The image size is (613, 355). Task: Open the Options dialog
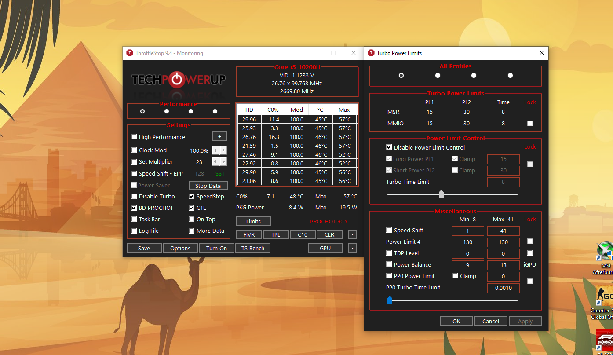(x=180, y=248)
